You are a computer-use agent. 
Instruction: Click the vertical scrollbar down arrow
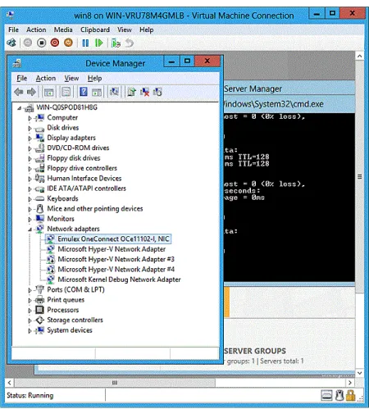[x=359, y=373]
